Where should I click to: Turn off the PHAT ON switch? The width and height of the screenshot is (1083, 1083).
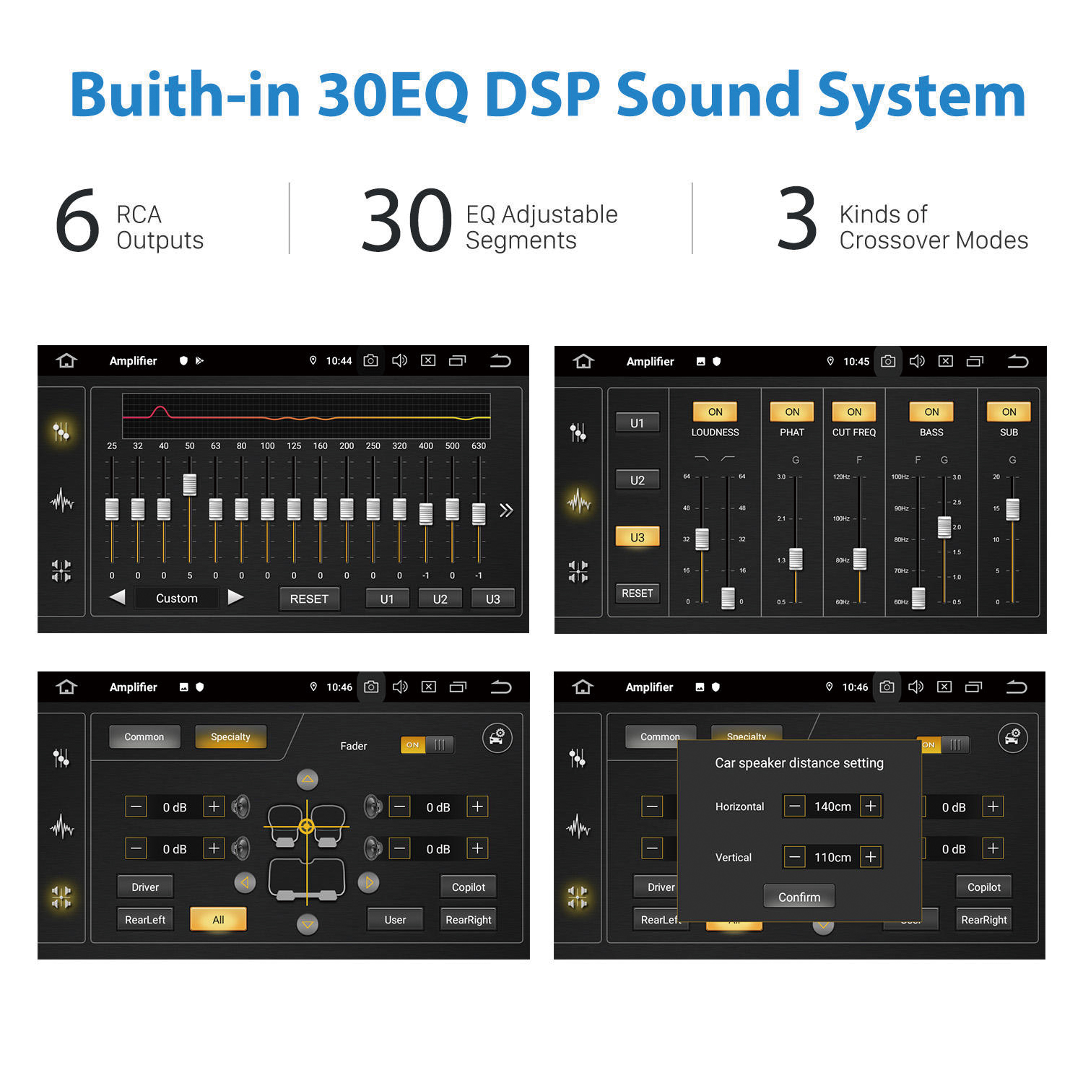pyautogui.click(x=792, y=412)
